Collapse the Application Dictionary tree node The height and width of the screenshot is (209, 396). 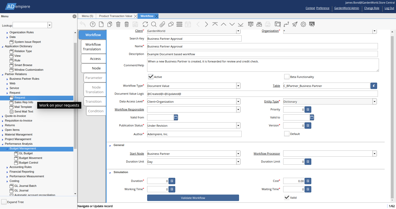coord(3,46)
